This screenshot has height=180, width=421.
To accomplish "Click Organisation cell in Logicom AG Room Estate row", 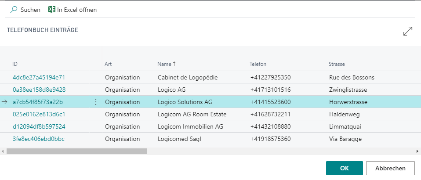I will coord(123,114).
